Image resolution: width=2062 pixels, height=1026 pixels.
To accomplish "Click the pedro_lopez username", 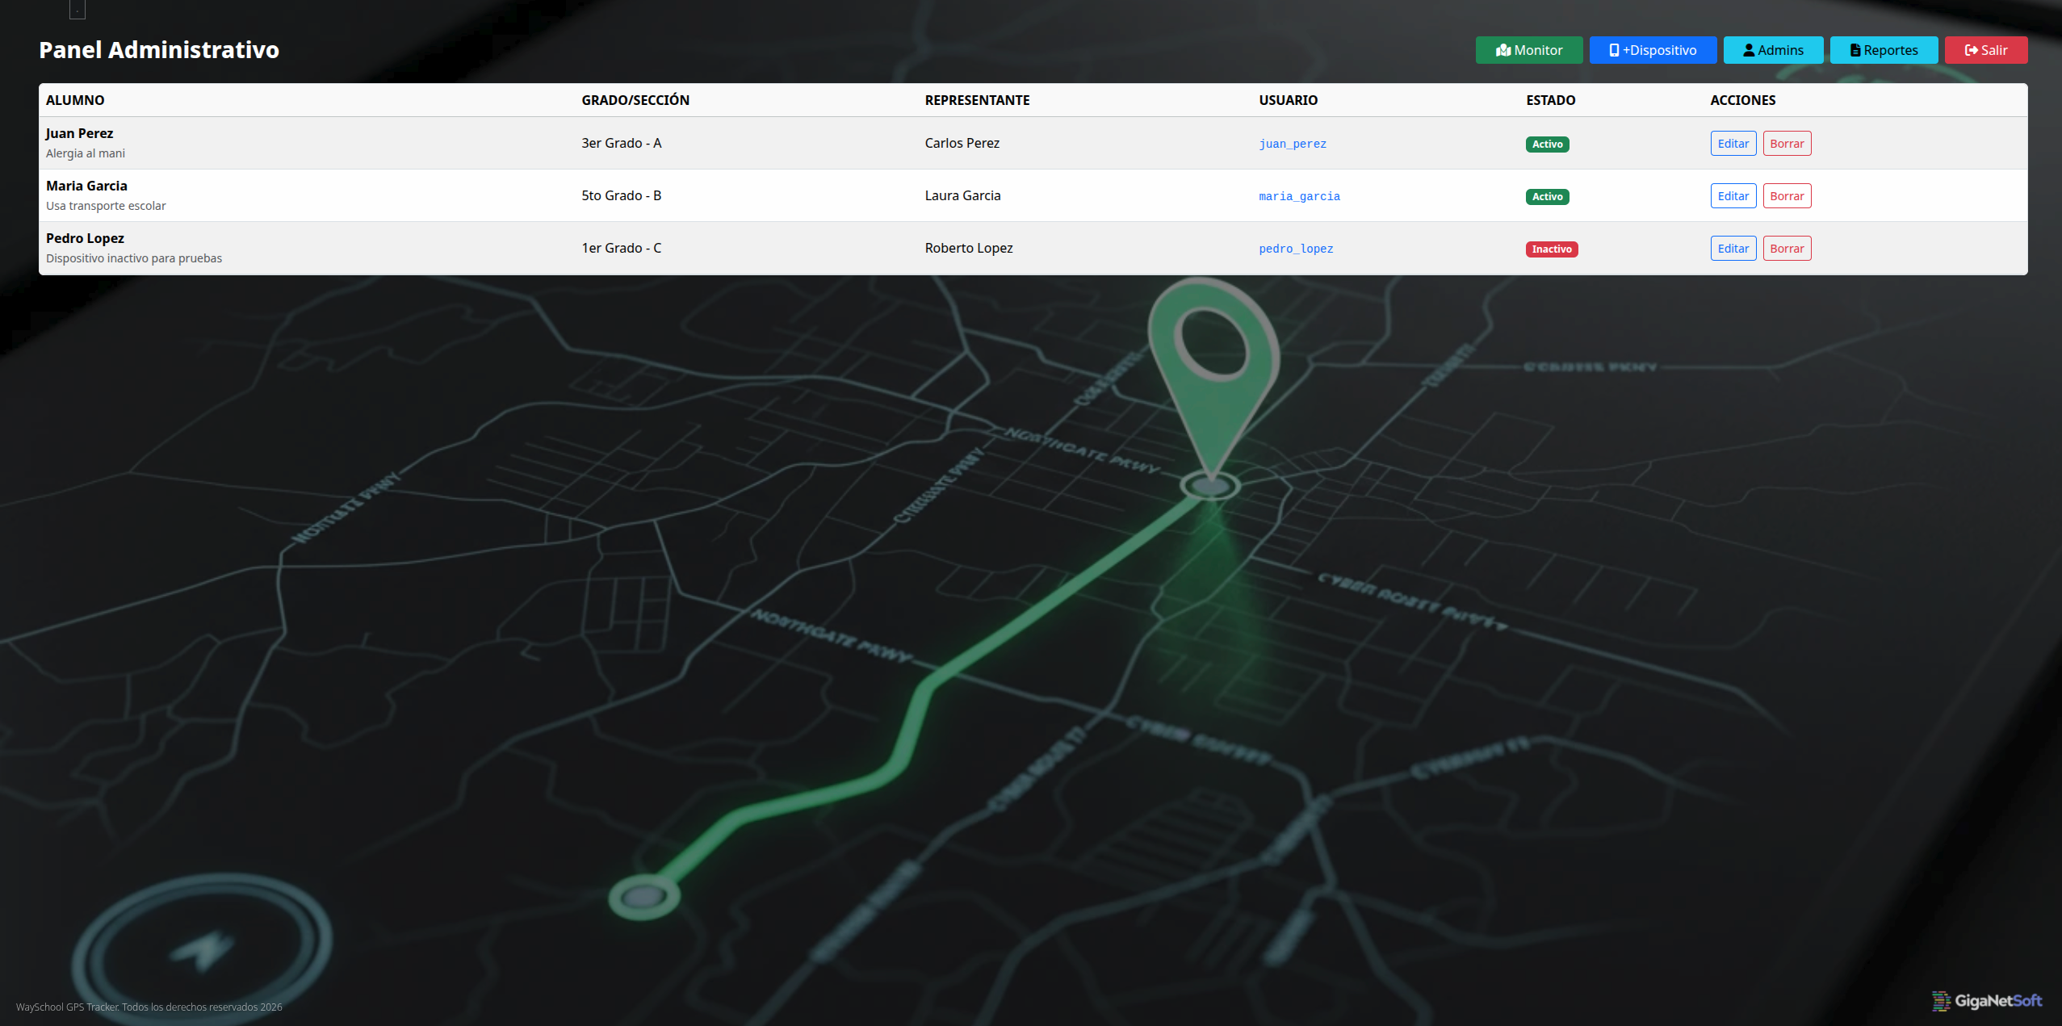I will [1295, 249].
